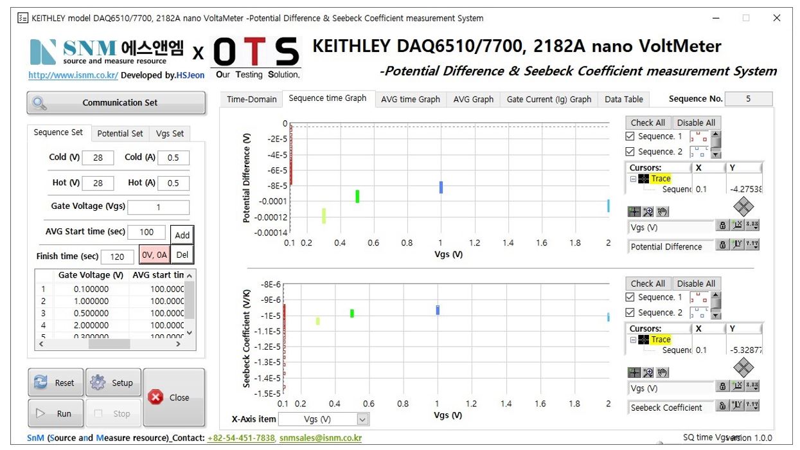
Task: Select the crosshair cursor tool in top graph palette
Action: pyautogui.click(x=634, y=212)
